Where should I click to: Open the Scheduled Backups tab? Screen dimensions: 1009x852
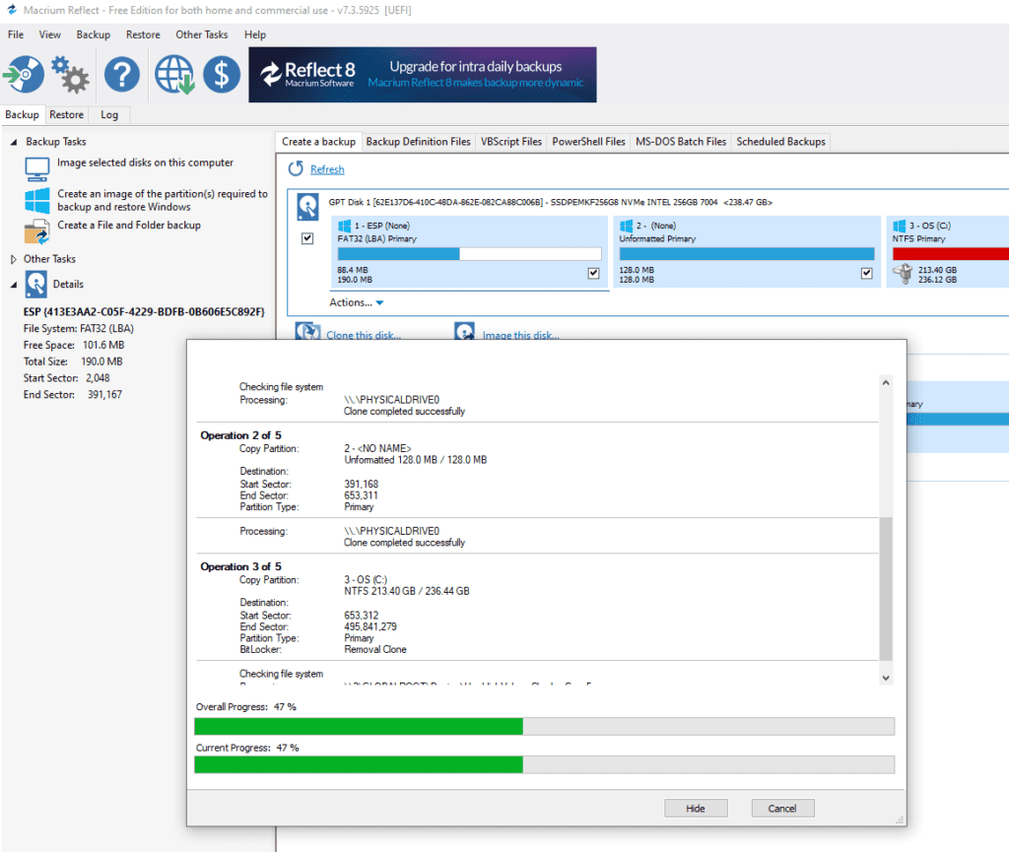780,142
